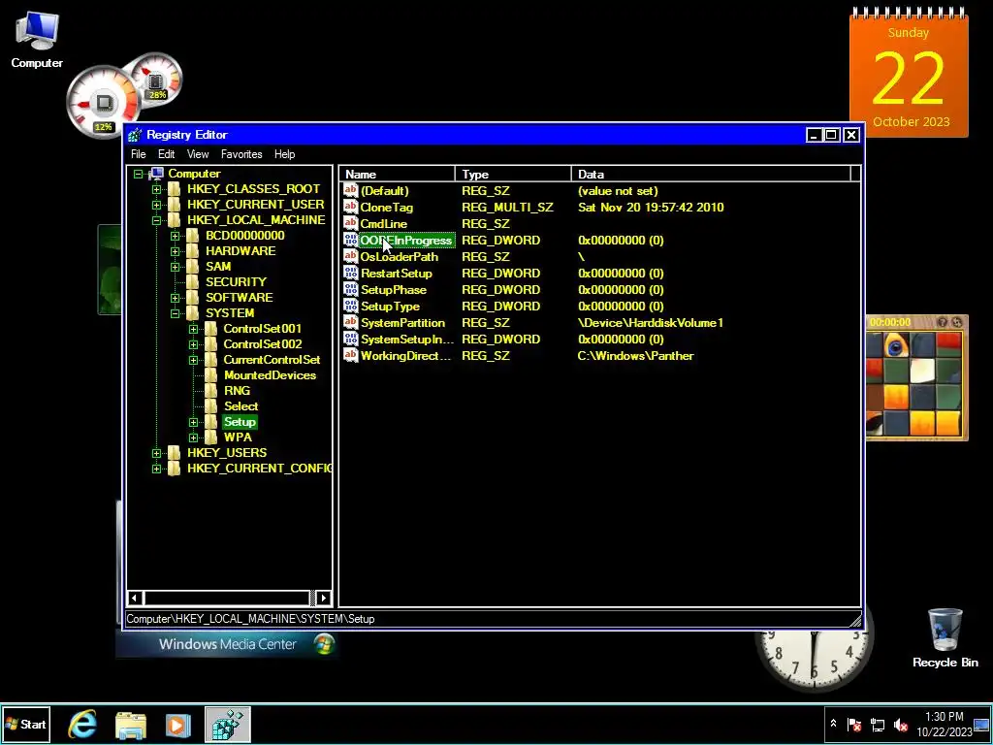Show hidden tray icons arrow
Viewport: 993px width, 745px height.
coord(833,724)
